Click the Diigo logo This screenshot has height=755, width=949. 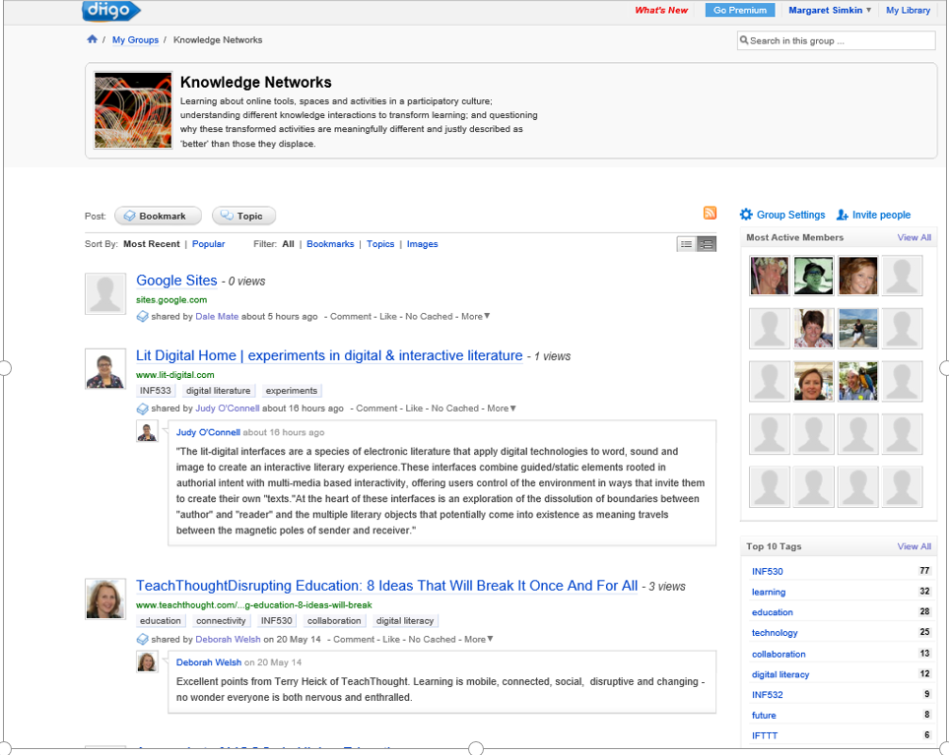click(x=110, y=11)
